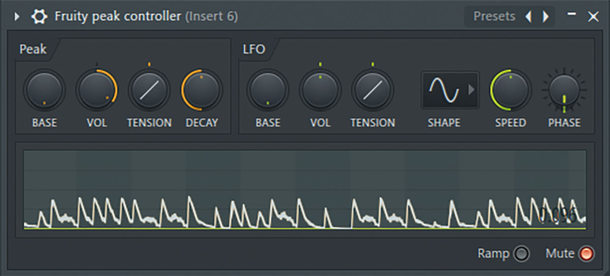
Task: Click the LFO TENSION knob
Action: [x=373, y=90]
